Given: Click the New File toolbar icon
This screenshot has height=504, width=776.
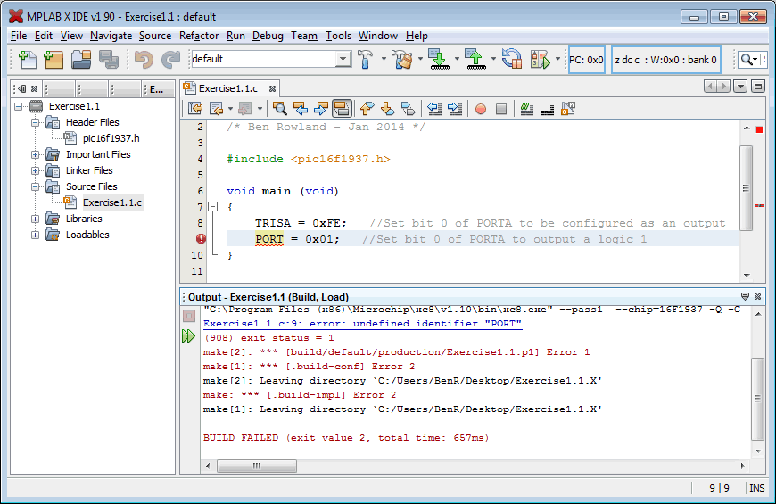Looking at the screenshot, I should (x=28, y=60).
